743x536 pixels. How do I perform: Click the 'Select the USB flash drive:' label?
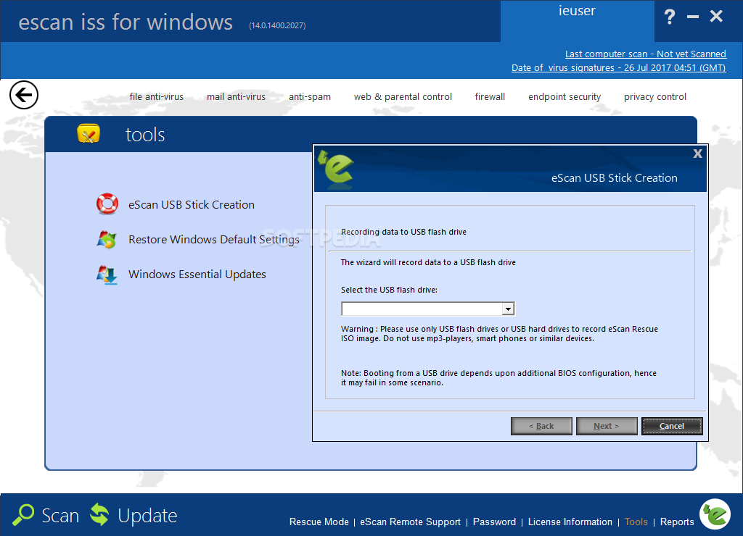(x=389, y=290)
